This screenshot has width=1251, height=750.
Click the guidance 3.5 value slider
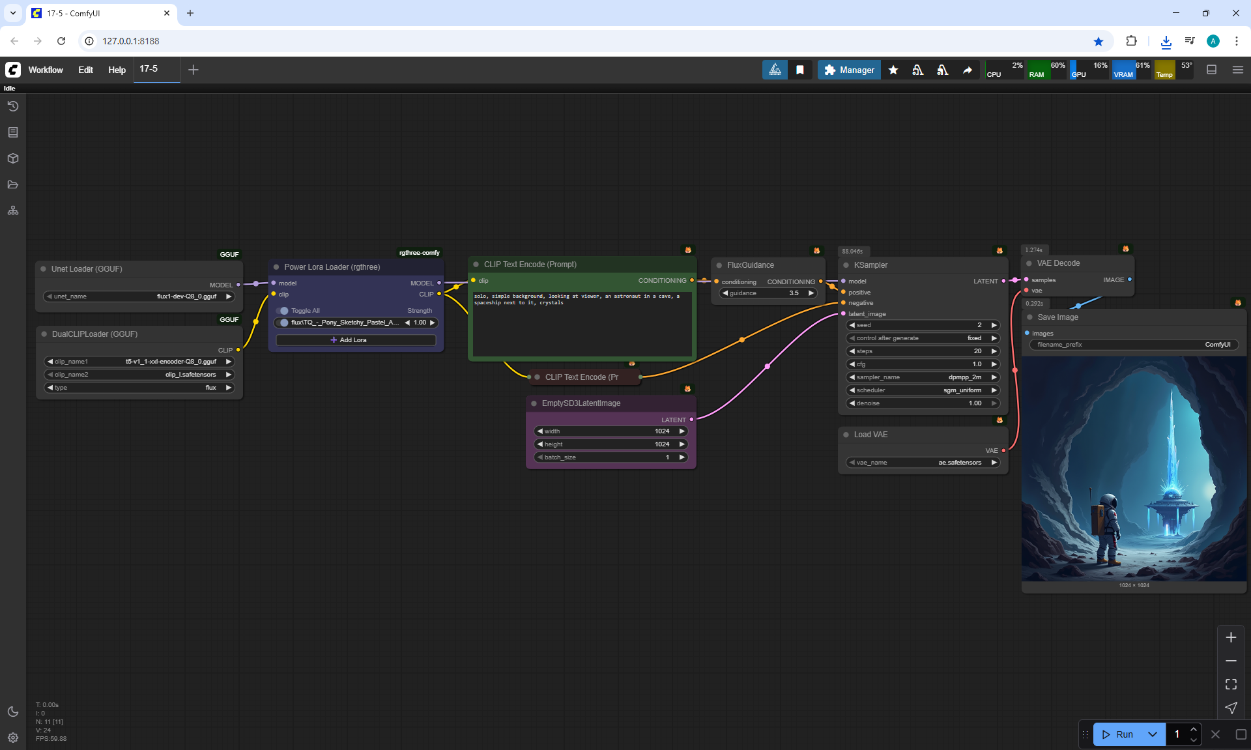point(768,293)
